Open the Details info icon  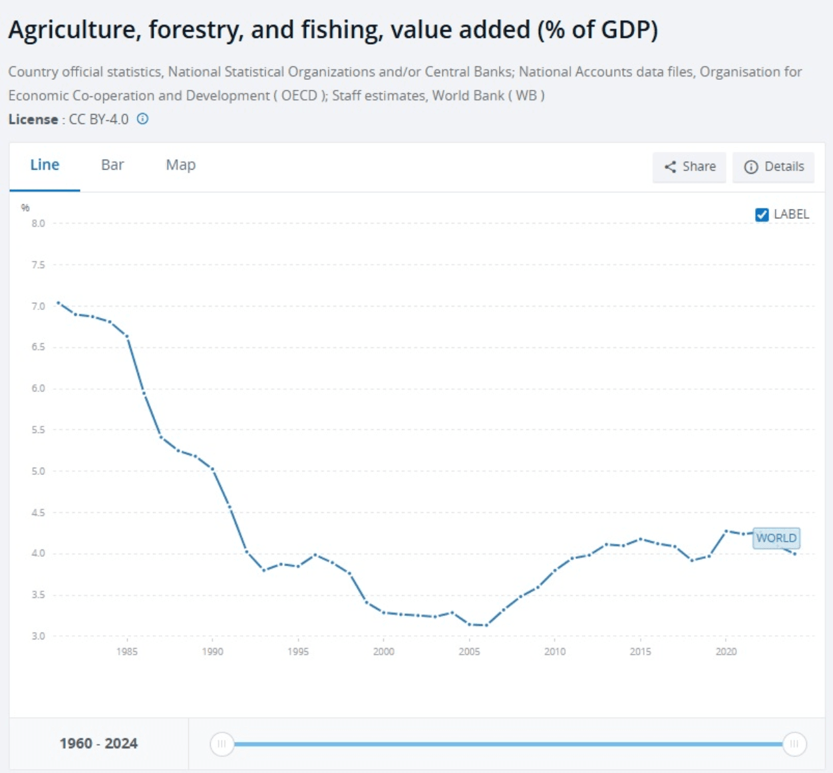pyautogui.click(x=751, y=167)
